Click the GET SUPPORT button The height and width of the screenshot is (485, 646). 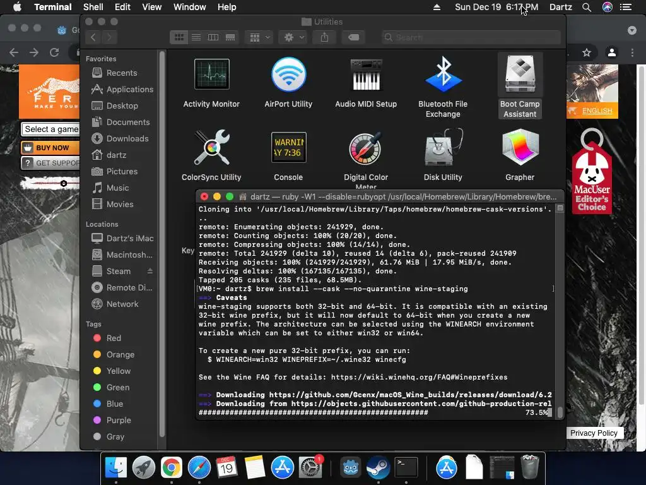coord(50,163)
